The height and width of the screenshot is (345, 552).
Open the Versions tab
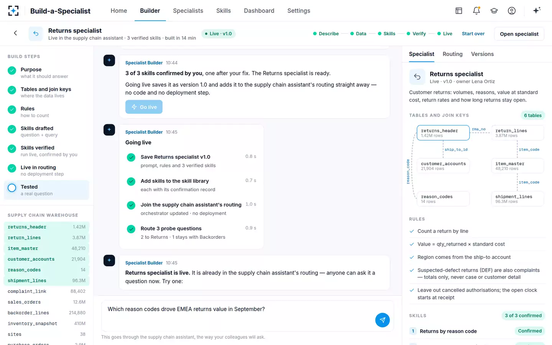(482, 54)
